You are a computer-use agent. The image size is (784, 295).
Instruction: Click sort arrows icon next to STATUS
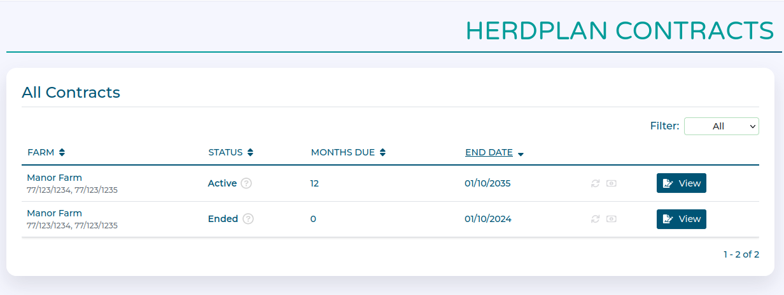[x=251, y=152]
